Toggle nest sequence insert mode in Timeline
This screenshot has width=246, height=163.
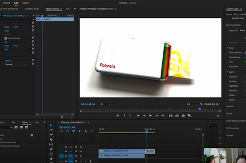coord(61,131)
